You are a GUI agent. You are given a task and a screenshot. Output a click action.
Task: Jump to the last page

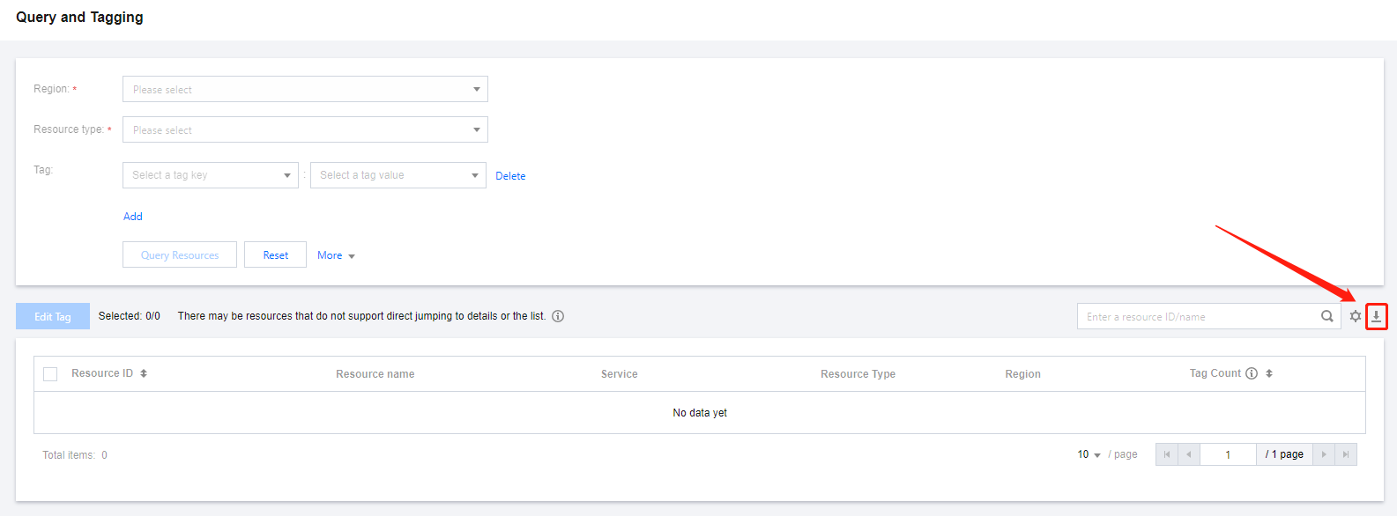(1346, 454)
